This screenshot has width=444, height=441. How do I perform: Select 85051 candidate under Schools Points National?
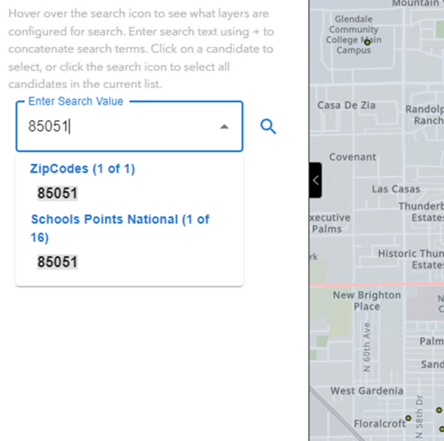[x=58, y=262]
